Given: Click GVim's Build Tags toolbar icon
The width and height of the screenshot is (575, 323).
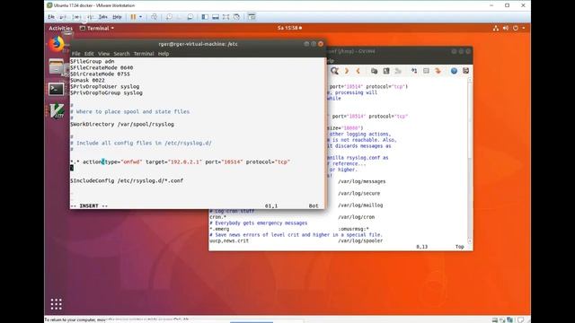Looking at the screenshot, I should (x=426, y=71).
